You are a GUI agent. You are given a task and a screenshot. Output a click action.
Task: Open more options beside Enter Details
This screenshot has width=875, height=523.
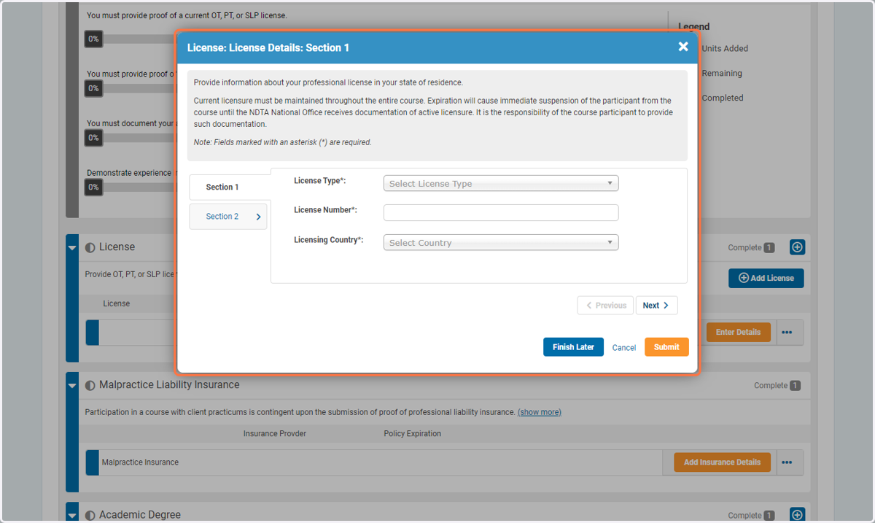click(x=787, y=332)
